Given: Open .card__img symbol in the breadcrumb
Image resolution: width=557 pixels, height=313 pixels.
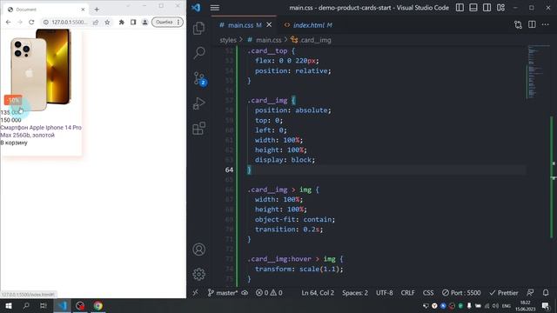Looking at the screenshot, I should tap(311, 40).
